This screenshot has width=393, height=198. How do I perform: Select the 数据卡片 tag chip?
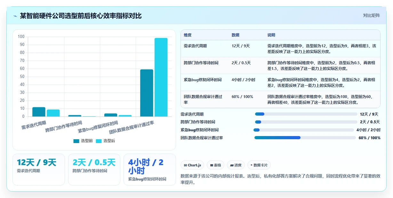(x=259, y=165)
